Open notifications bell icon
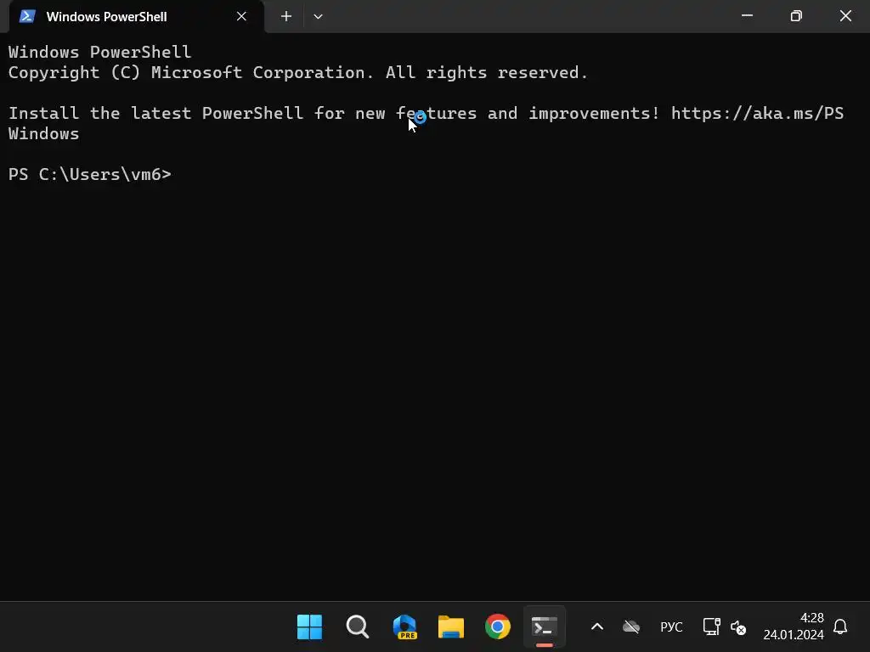The height and width of the screenshot is (652, 870). (x=840, y=627)
